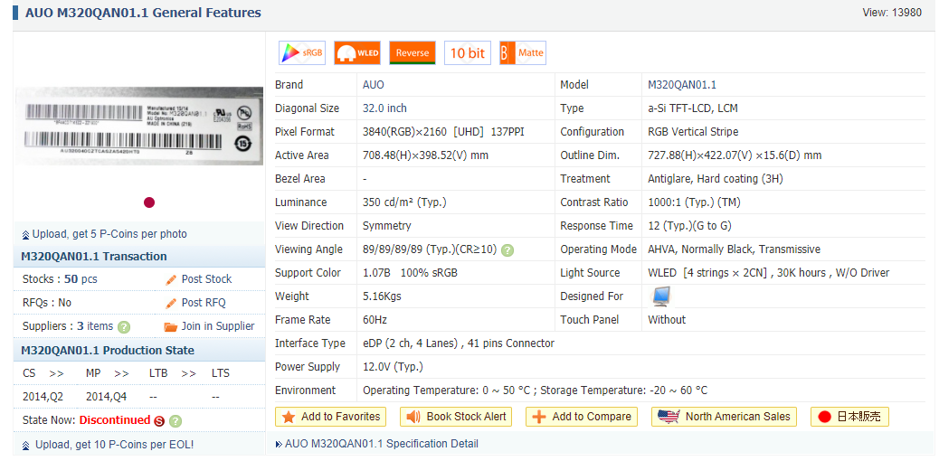This screenshot has width=939, height=461.
Task: Open the panel label photo thumbnail
Action: (139, 127)
